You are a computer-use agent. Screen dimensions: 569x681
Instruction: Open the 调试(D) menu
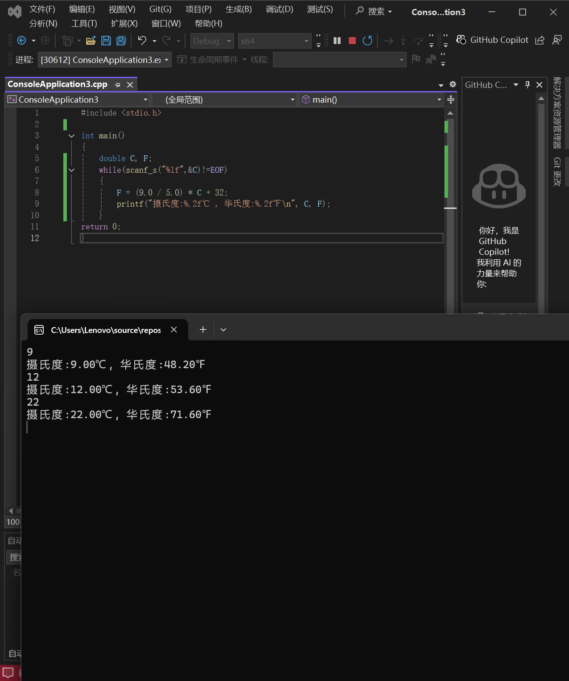click(280, 9)
